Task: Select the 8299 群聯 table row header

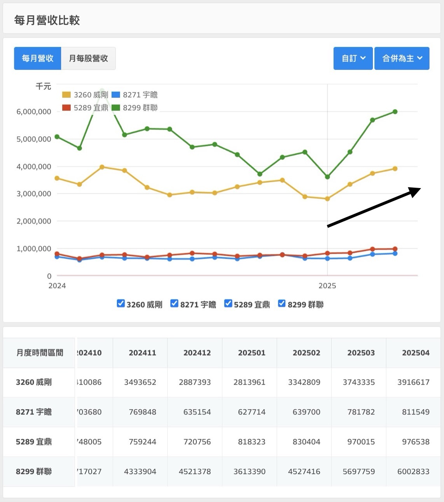Action: (34, 472)
